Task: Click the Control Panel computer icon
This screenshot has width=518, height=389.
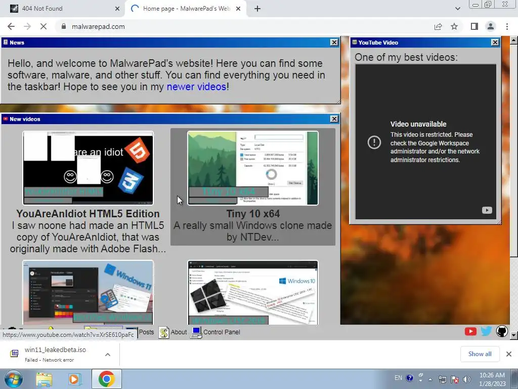Action: point(196,332)
